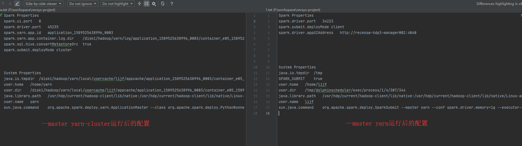The width and height of the screenshot is (522, 146).
Task: Click 'Spark Properties' heading in right pane
Action: click(296, 15)
